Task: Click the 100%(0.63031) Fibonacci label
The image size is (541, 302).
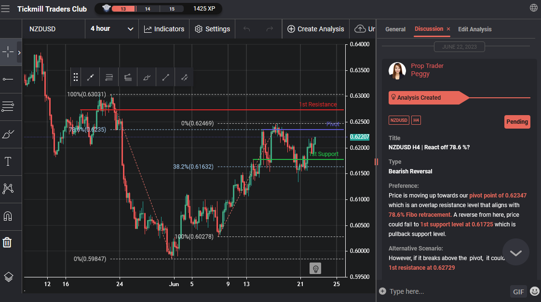Action: [x=86, y=94]
